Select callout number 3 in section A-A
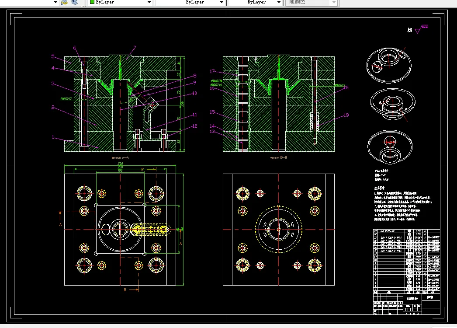This screenshot has width=457, height=328. click(53, 84)
